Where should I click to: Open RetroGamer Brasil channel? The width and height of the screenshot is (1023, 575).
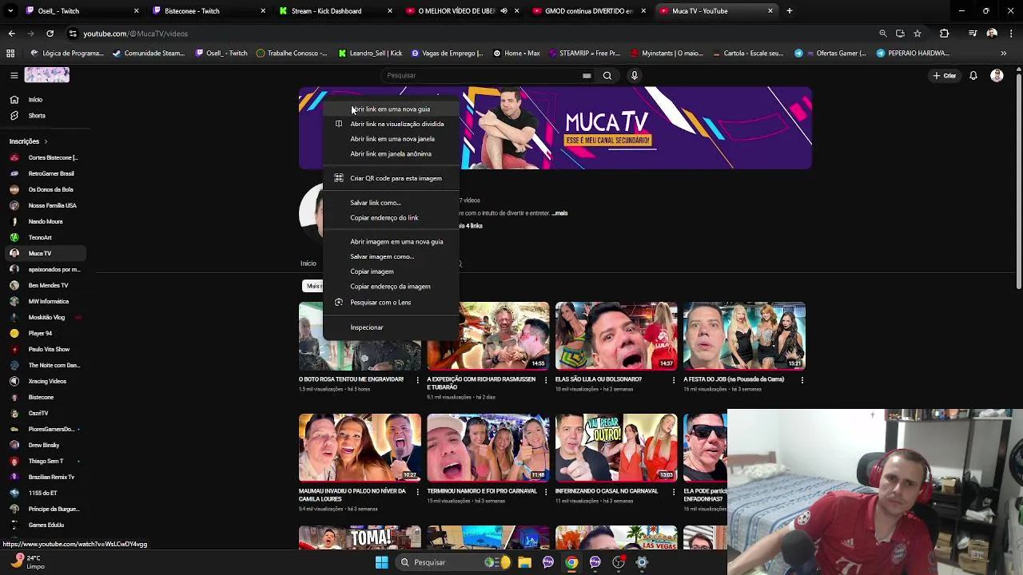[46, 174]
